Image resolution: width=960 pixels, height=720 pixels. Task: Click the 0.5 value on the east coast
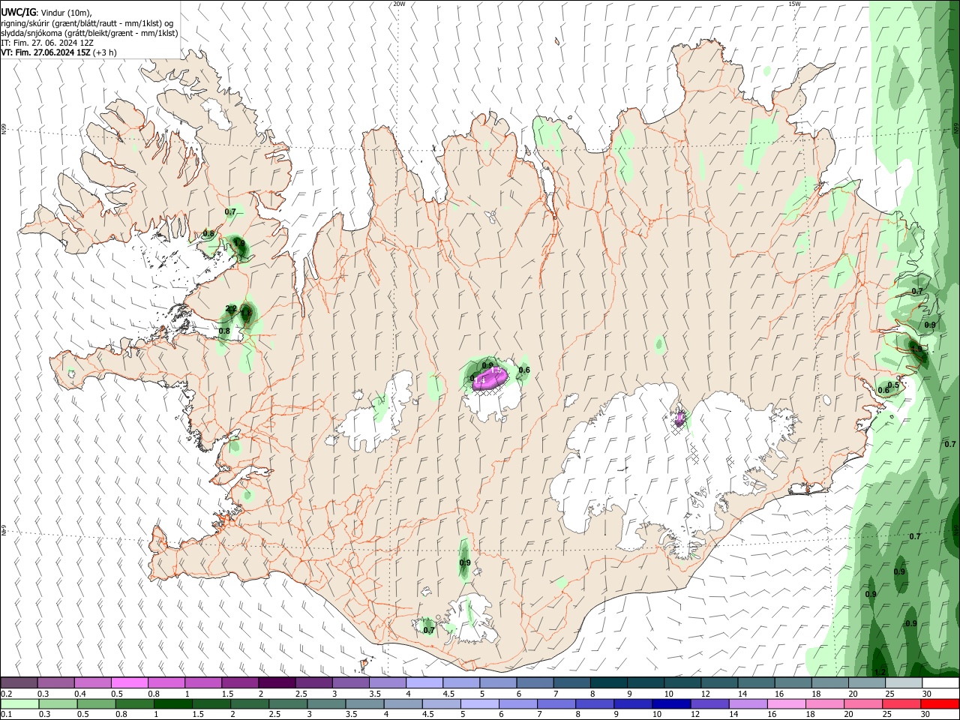(893, 385)
